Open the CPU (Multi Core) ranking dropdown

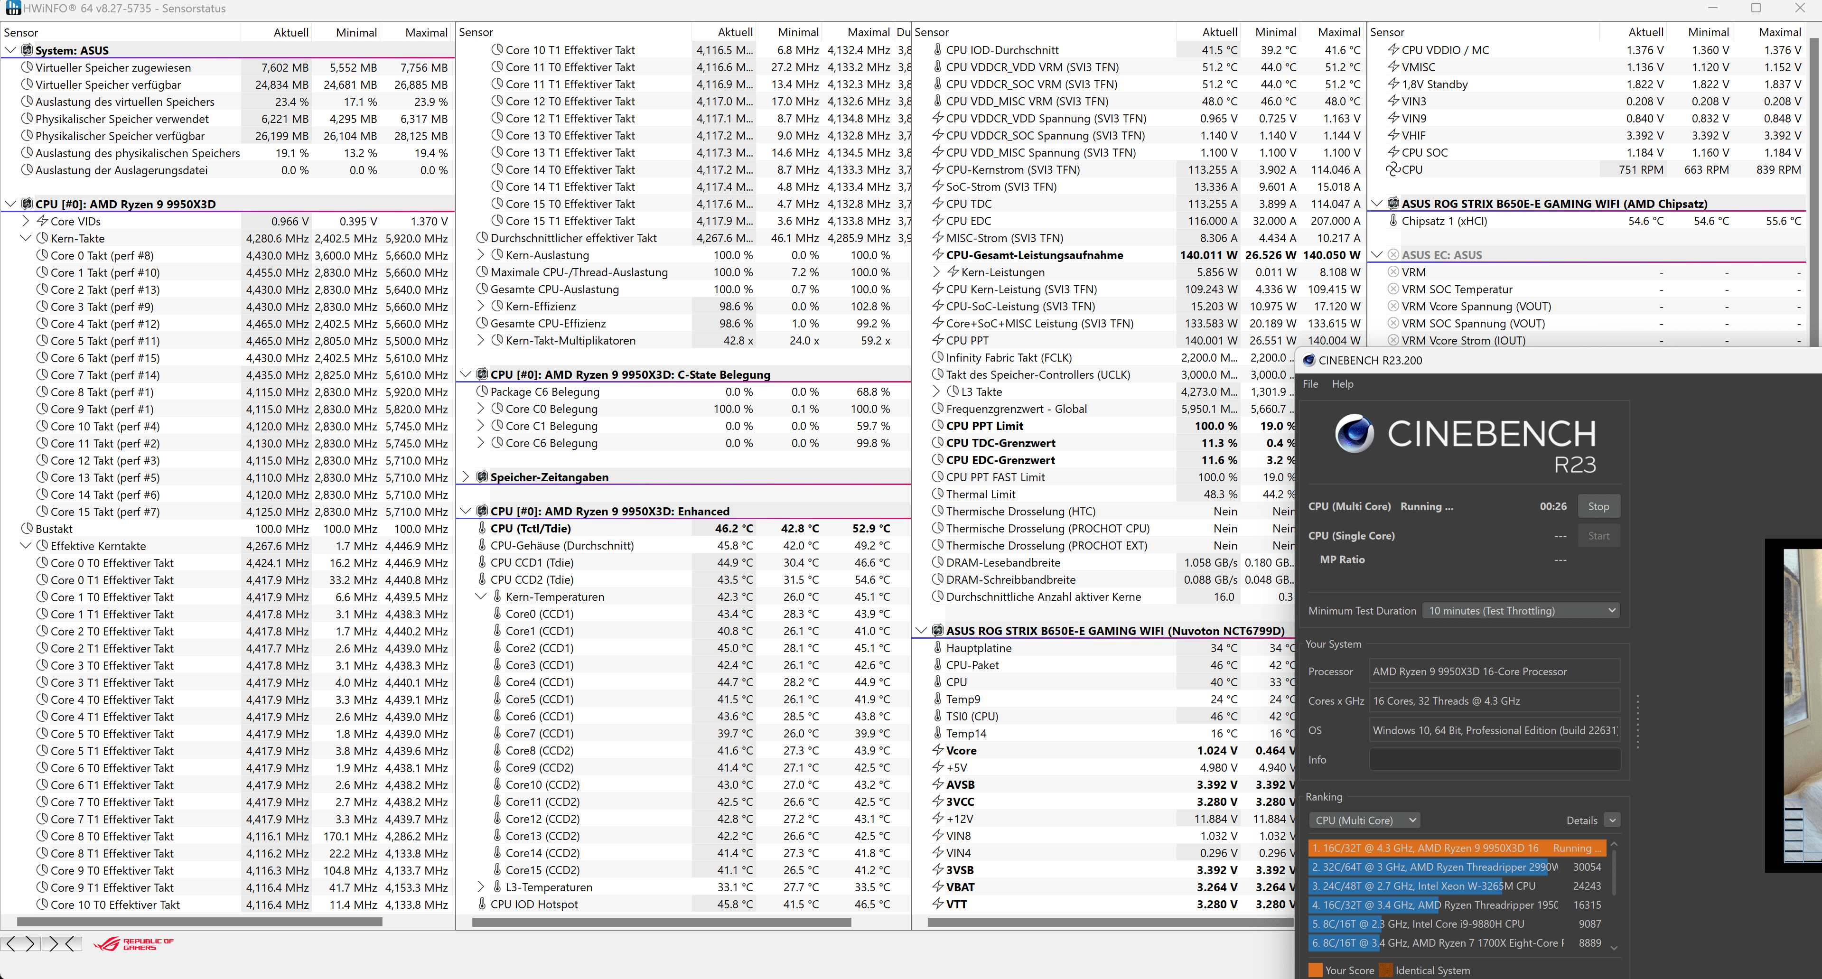click(1364, 820)
